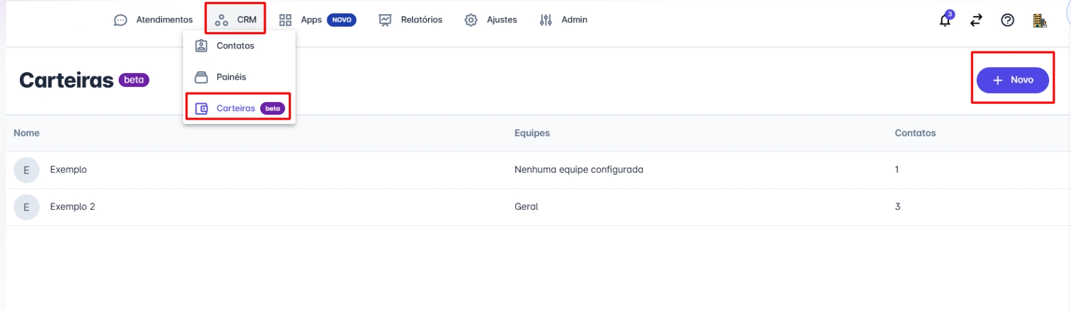The width and height of the screenshot is (1071, 310).
Task: Click the Relatórios chart icon
Action: [385, 20]
